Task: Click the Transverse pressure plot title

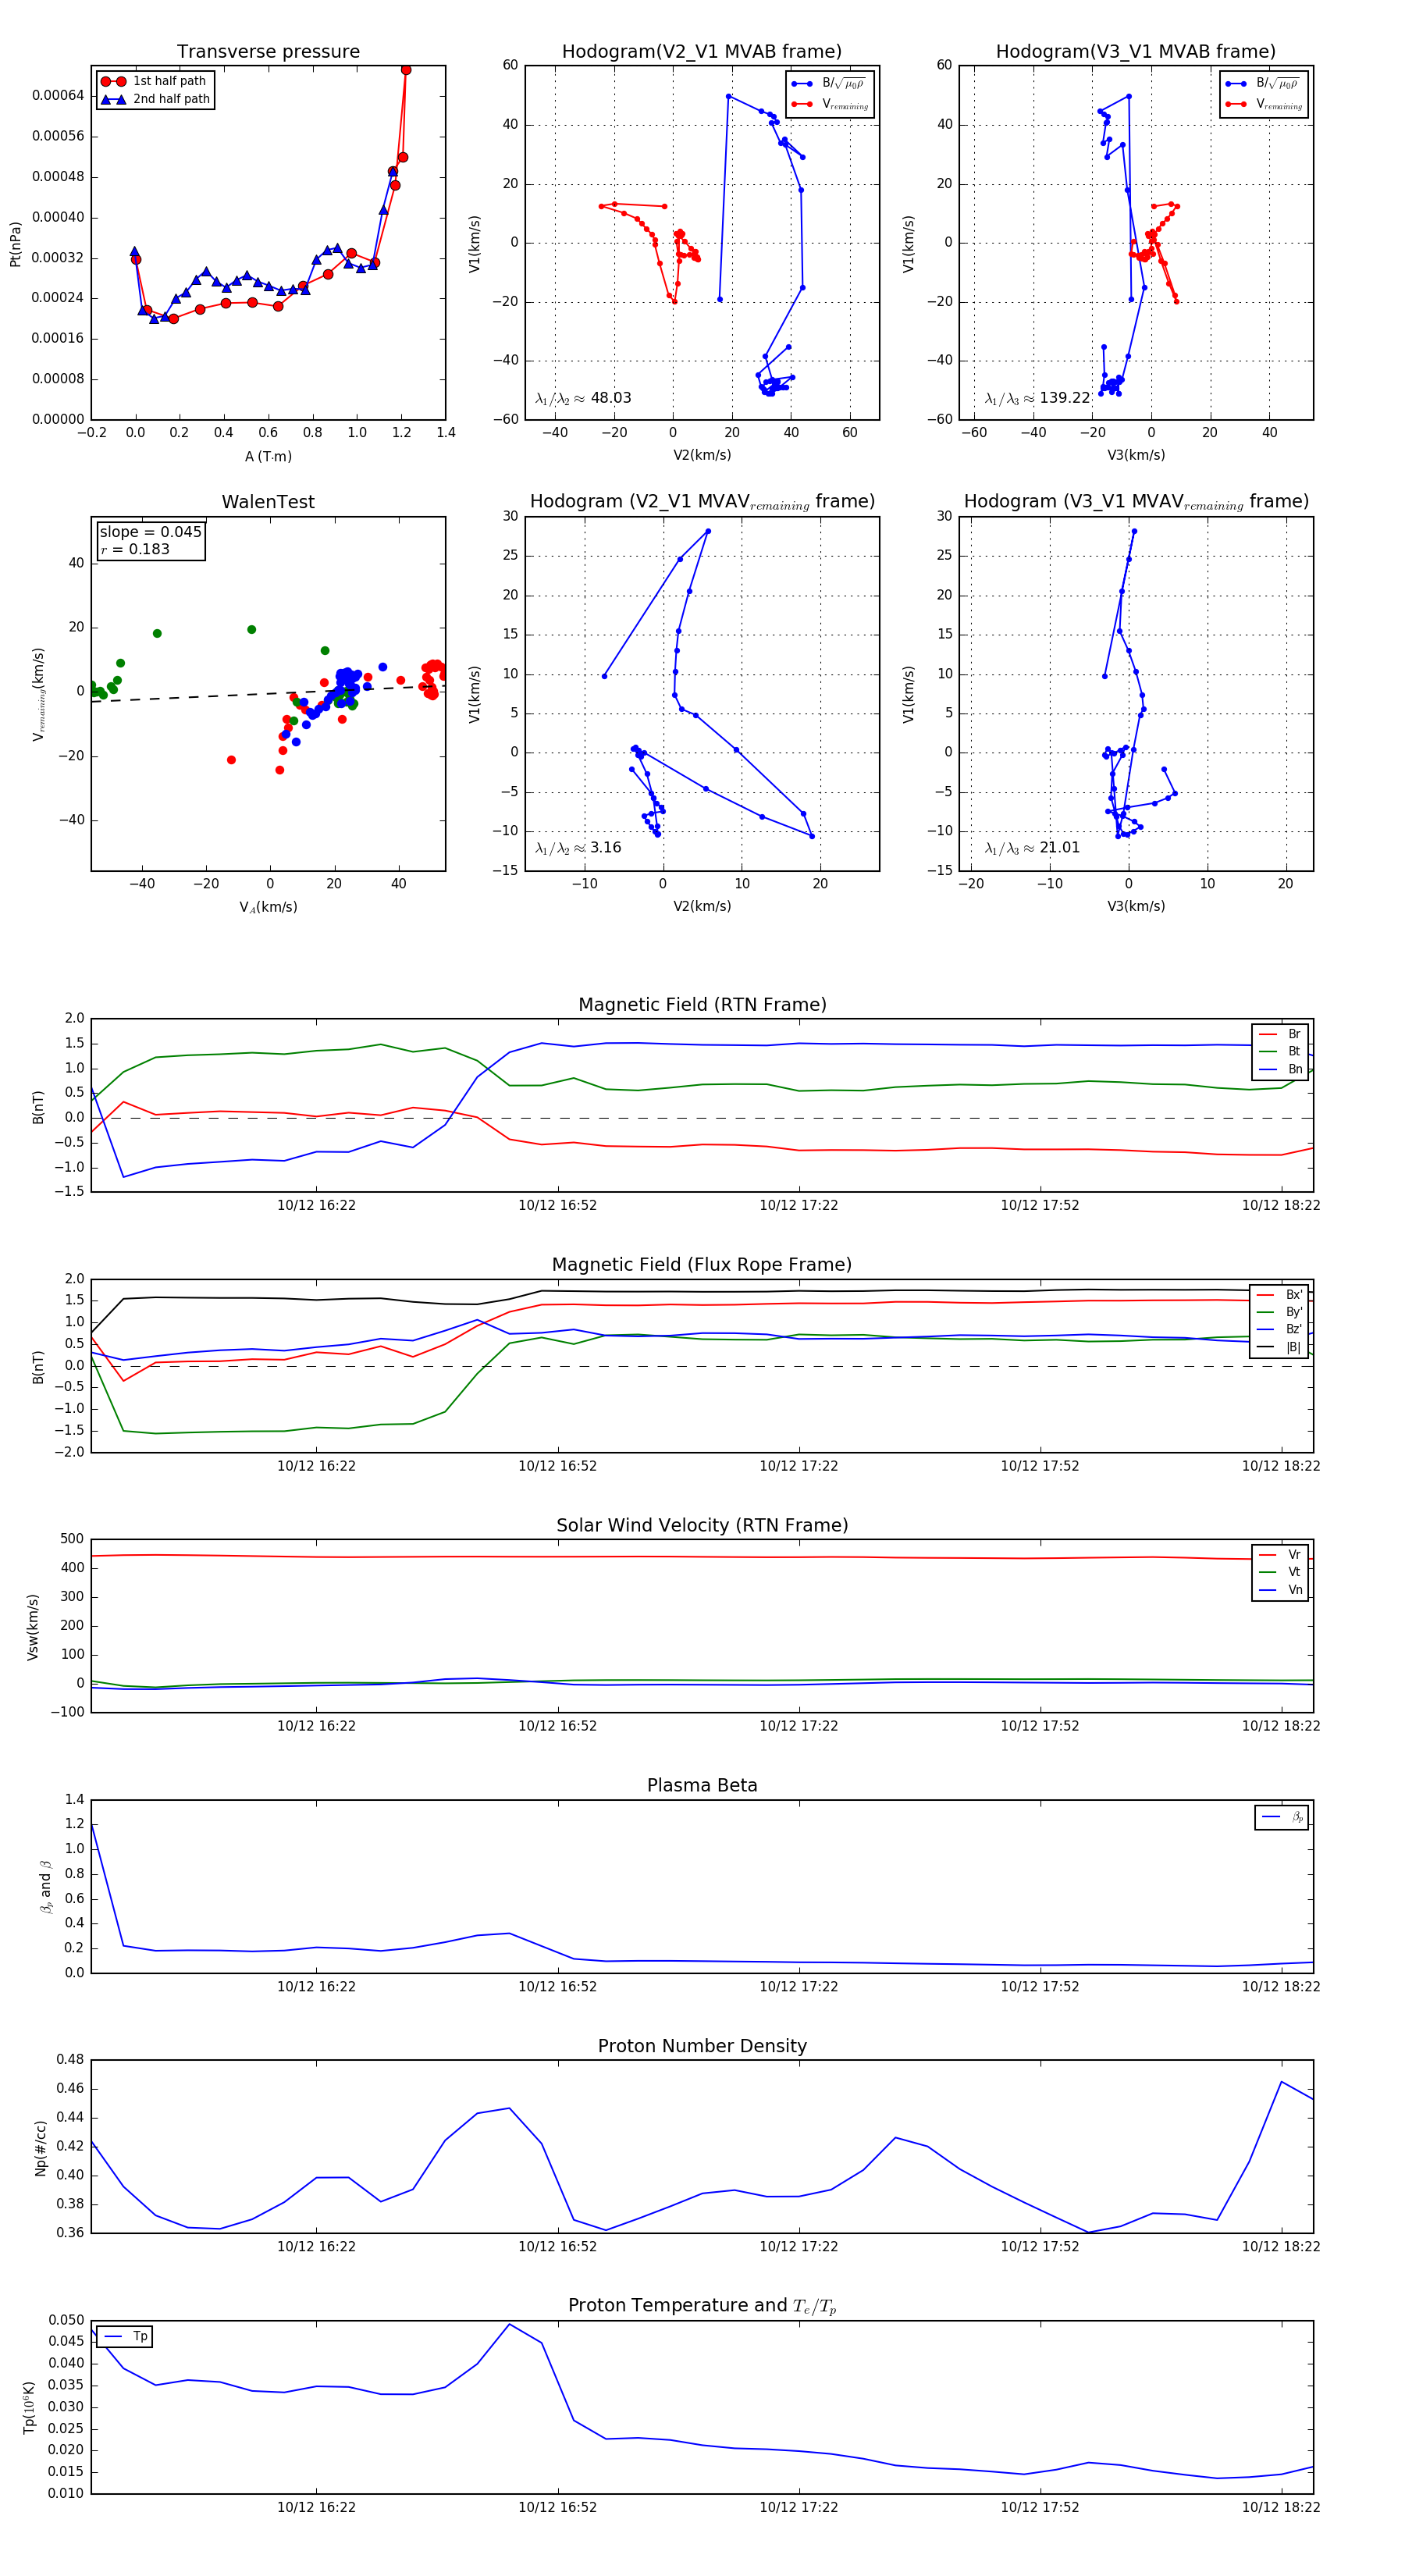Action: 268,52
